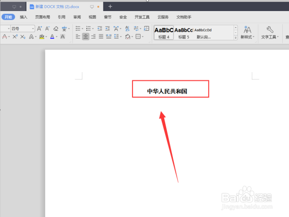Open the phonetic guide (wén) tool

click(64, 28)
